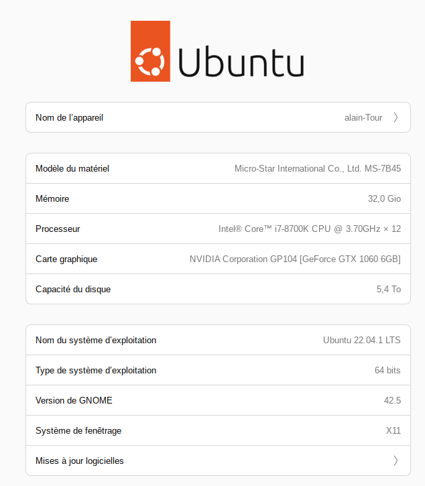Select the alain-Tour device name value
The image size is (425, 486).
[x=363, y=118]
